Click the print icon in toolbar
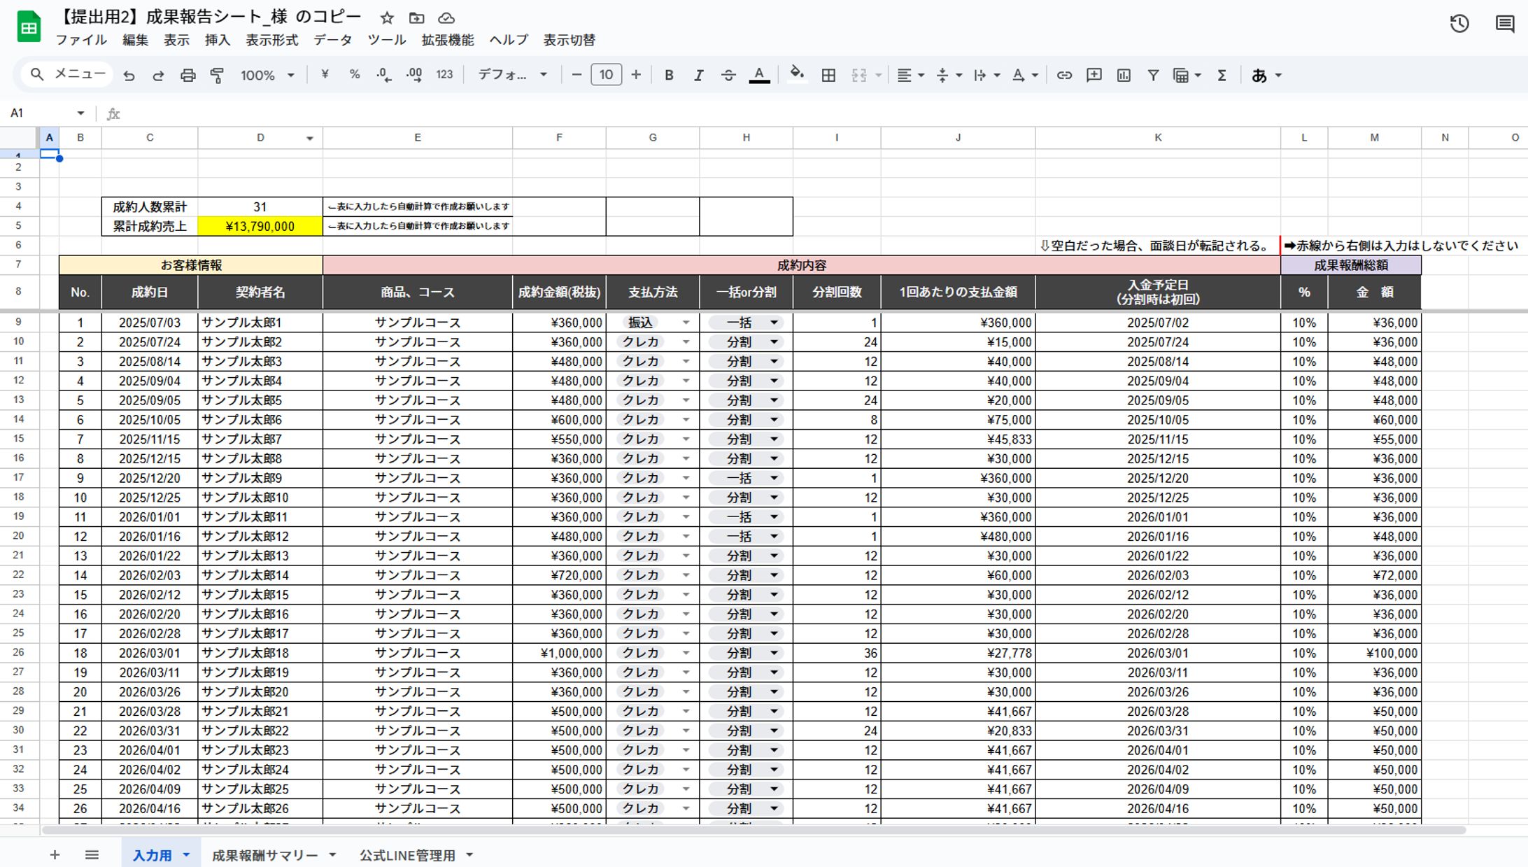The height and width of the screenshot is (867, 1528). pyautogui.click(x=188, y=76)
